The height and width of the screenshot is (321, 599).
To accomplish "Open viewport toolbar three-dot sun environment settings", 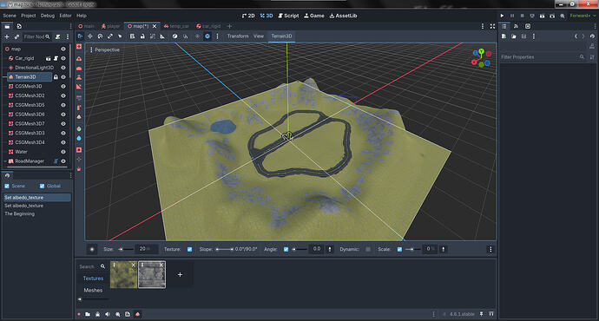I will [x=217, y=36].
